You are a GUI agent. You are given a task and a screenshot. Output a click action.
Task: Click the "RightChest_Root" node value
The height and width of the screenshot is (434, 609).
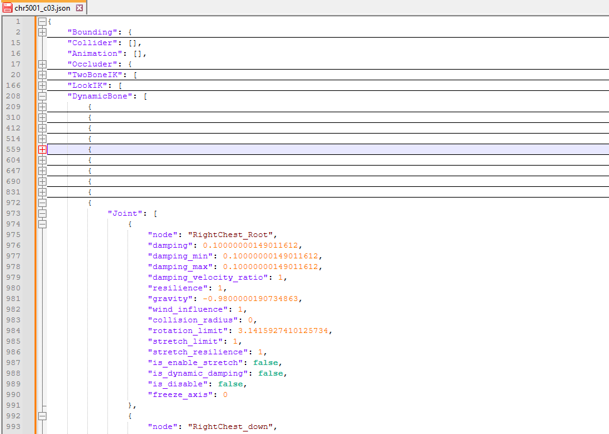pos(230,235)
